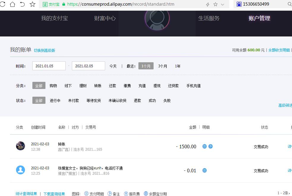The height and width of the screenshot is (196, 292).
Task: Filter category by 手机充值
Action: pyautogui.click(x=193, y=86)
